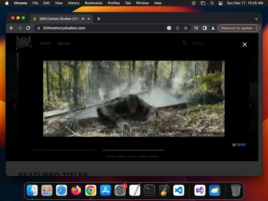
Task: View site info via the lock icon
Action: (x=39, y=28)
